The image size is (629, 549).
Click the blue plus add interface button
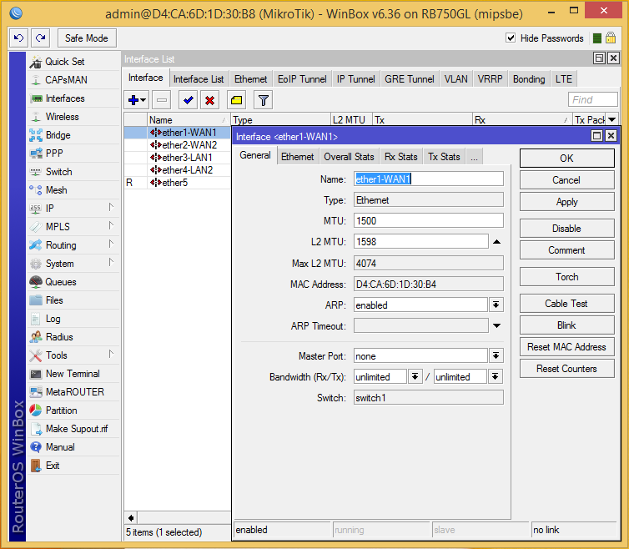pos(136,100)
